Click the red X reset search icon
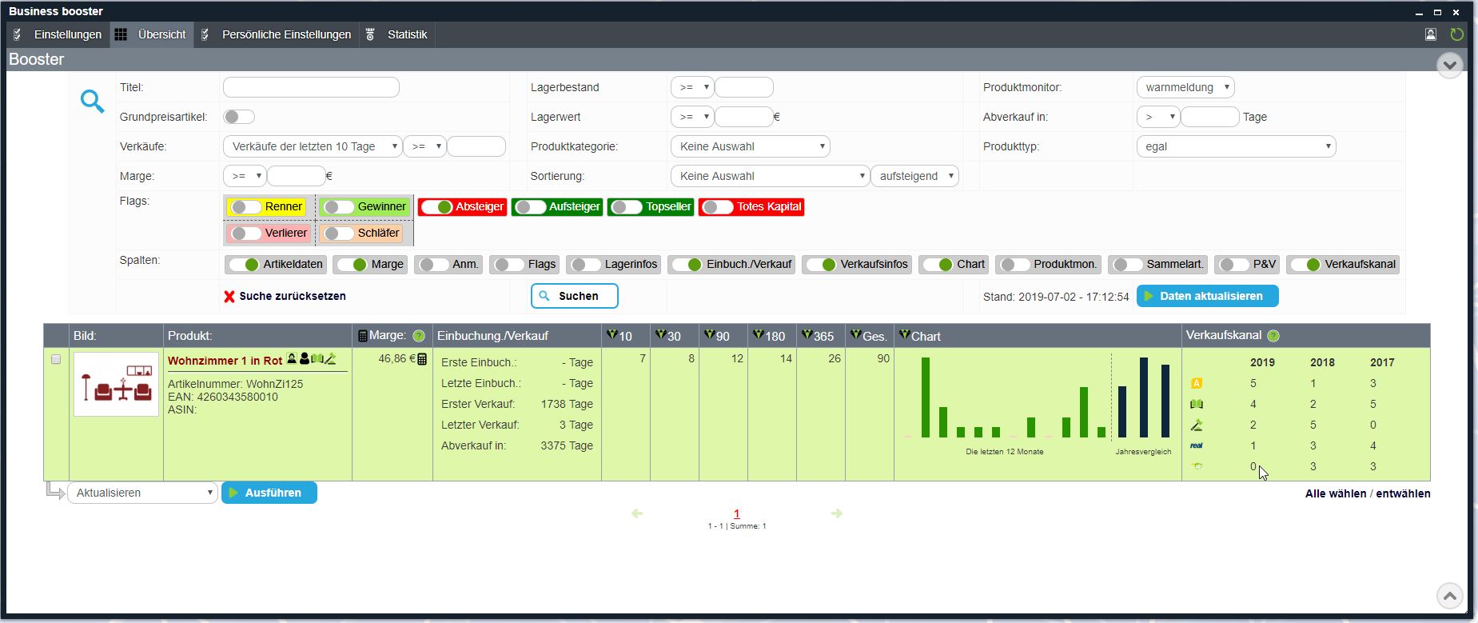Viewport: 1478px width, 623px height. 229,297
